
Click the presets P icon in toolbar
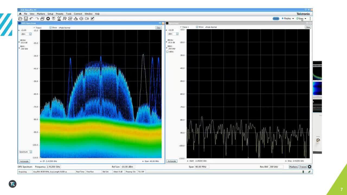coord(92,19)
